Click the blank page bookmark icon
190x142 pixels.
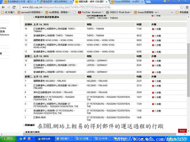click(74, 12)
